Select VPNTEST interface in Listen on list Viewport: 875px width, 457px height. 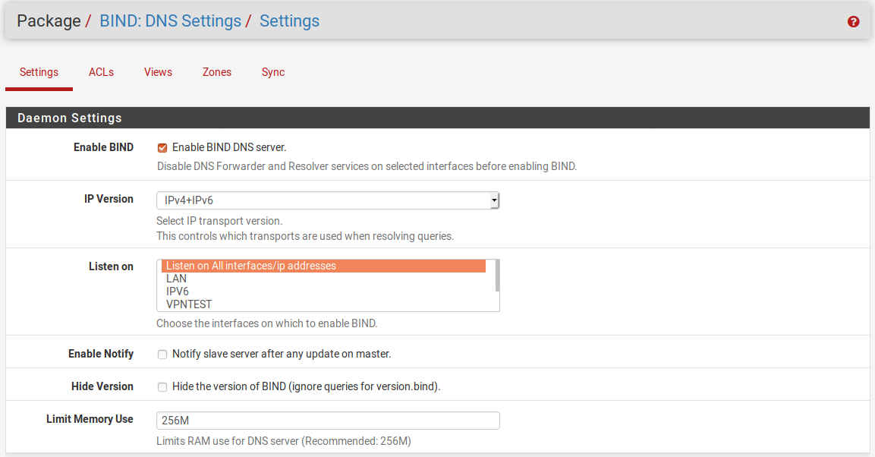pyautogui.click(x=189, y=304)
